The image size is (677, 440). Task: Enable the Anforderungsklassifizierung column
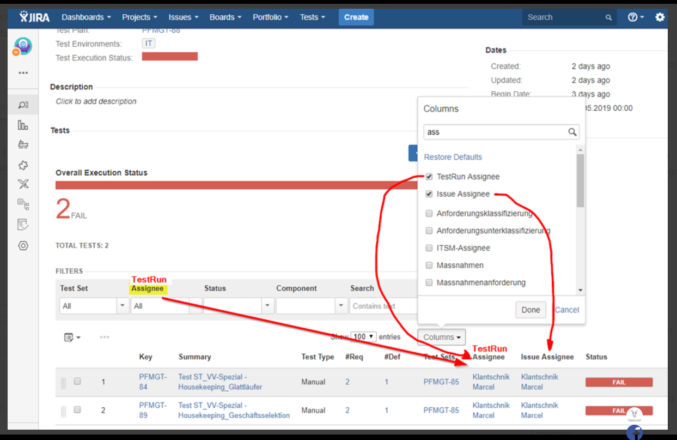point(429,213)
